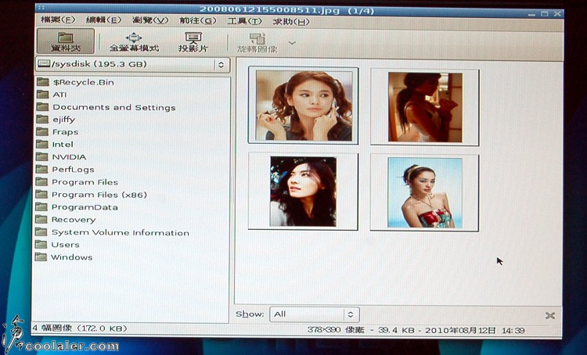
Task: Switch to 全螢幕模式 fullscreen mode
Action: coord(133,41)
